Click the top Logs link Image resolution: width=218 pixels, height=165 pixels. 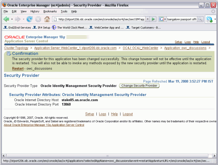click(188, 42)
